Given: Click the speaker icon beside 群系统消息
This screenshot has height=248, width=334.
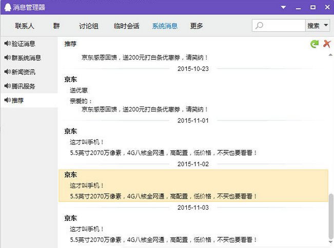Looking at the screenshot, I should [x=8, y=57].
